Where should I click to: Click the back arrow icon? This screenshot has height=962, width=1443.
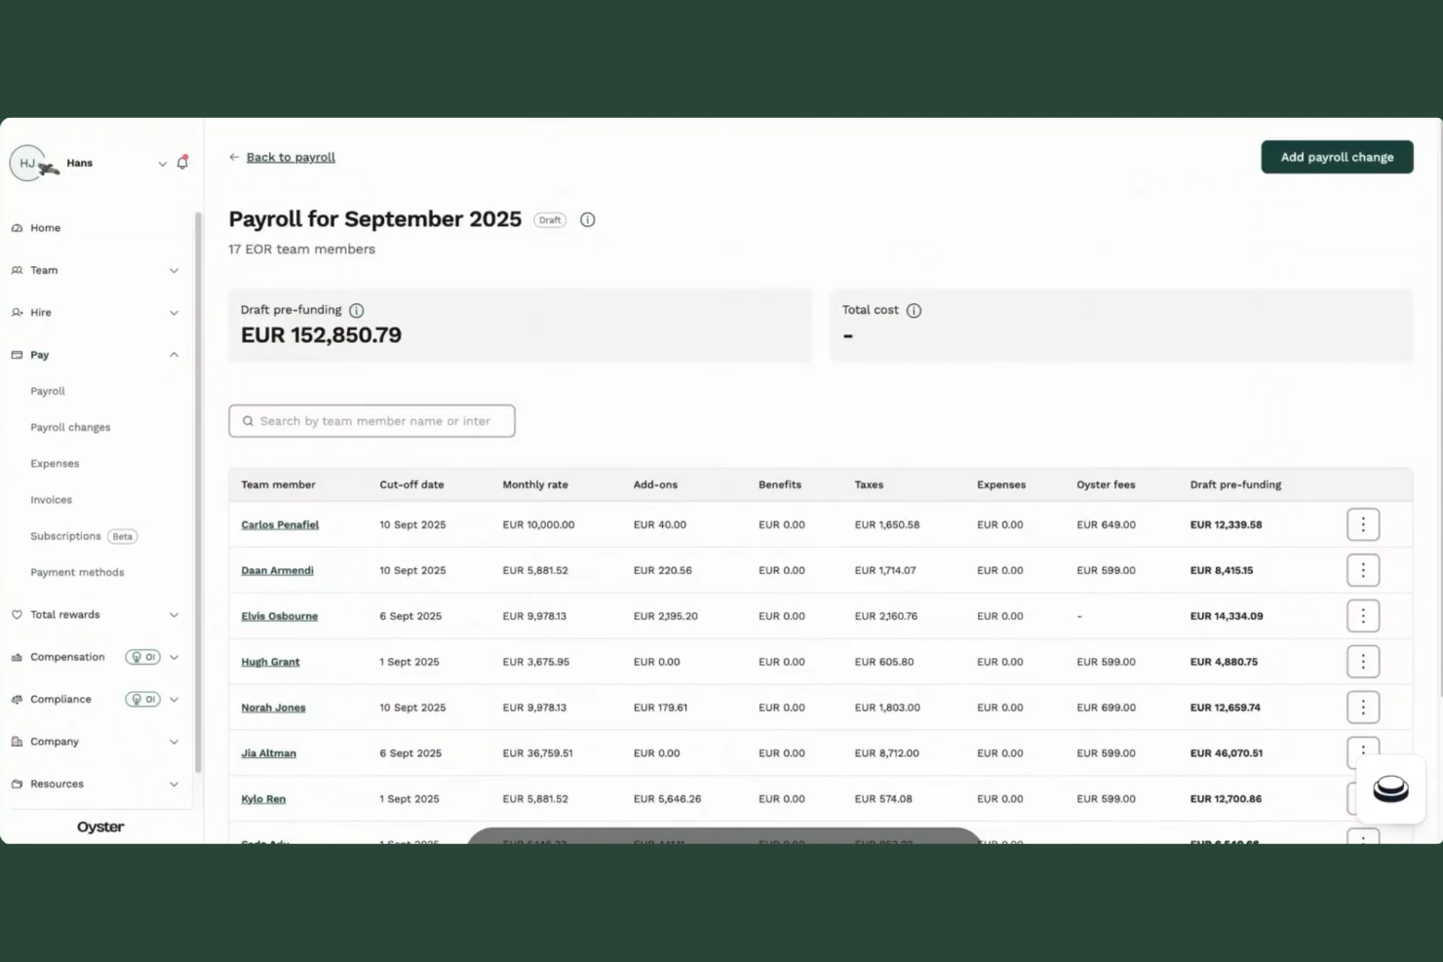point(234,157)
